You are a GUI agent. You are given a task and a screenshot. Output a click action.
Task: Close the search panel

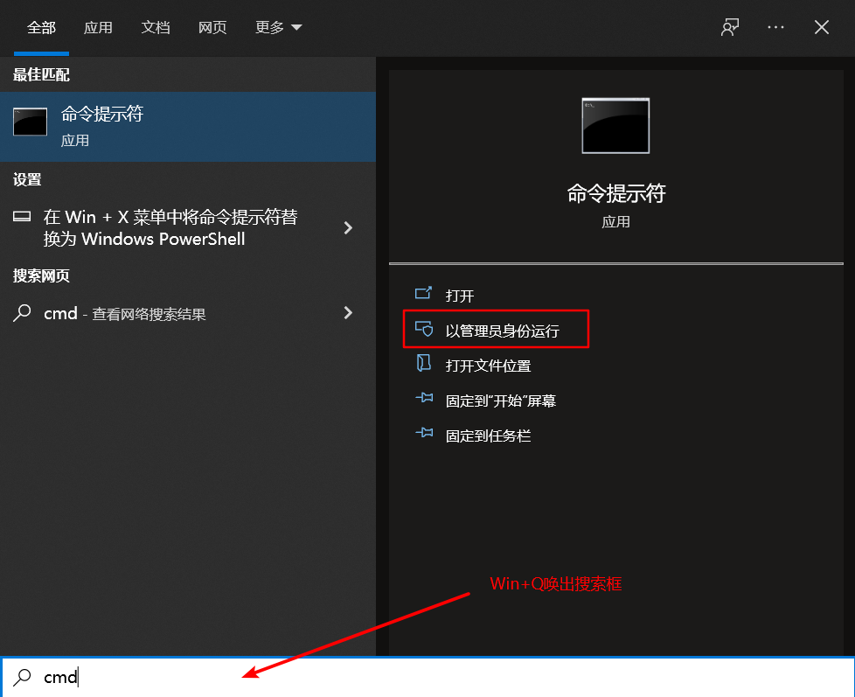point(821,27)
